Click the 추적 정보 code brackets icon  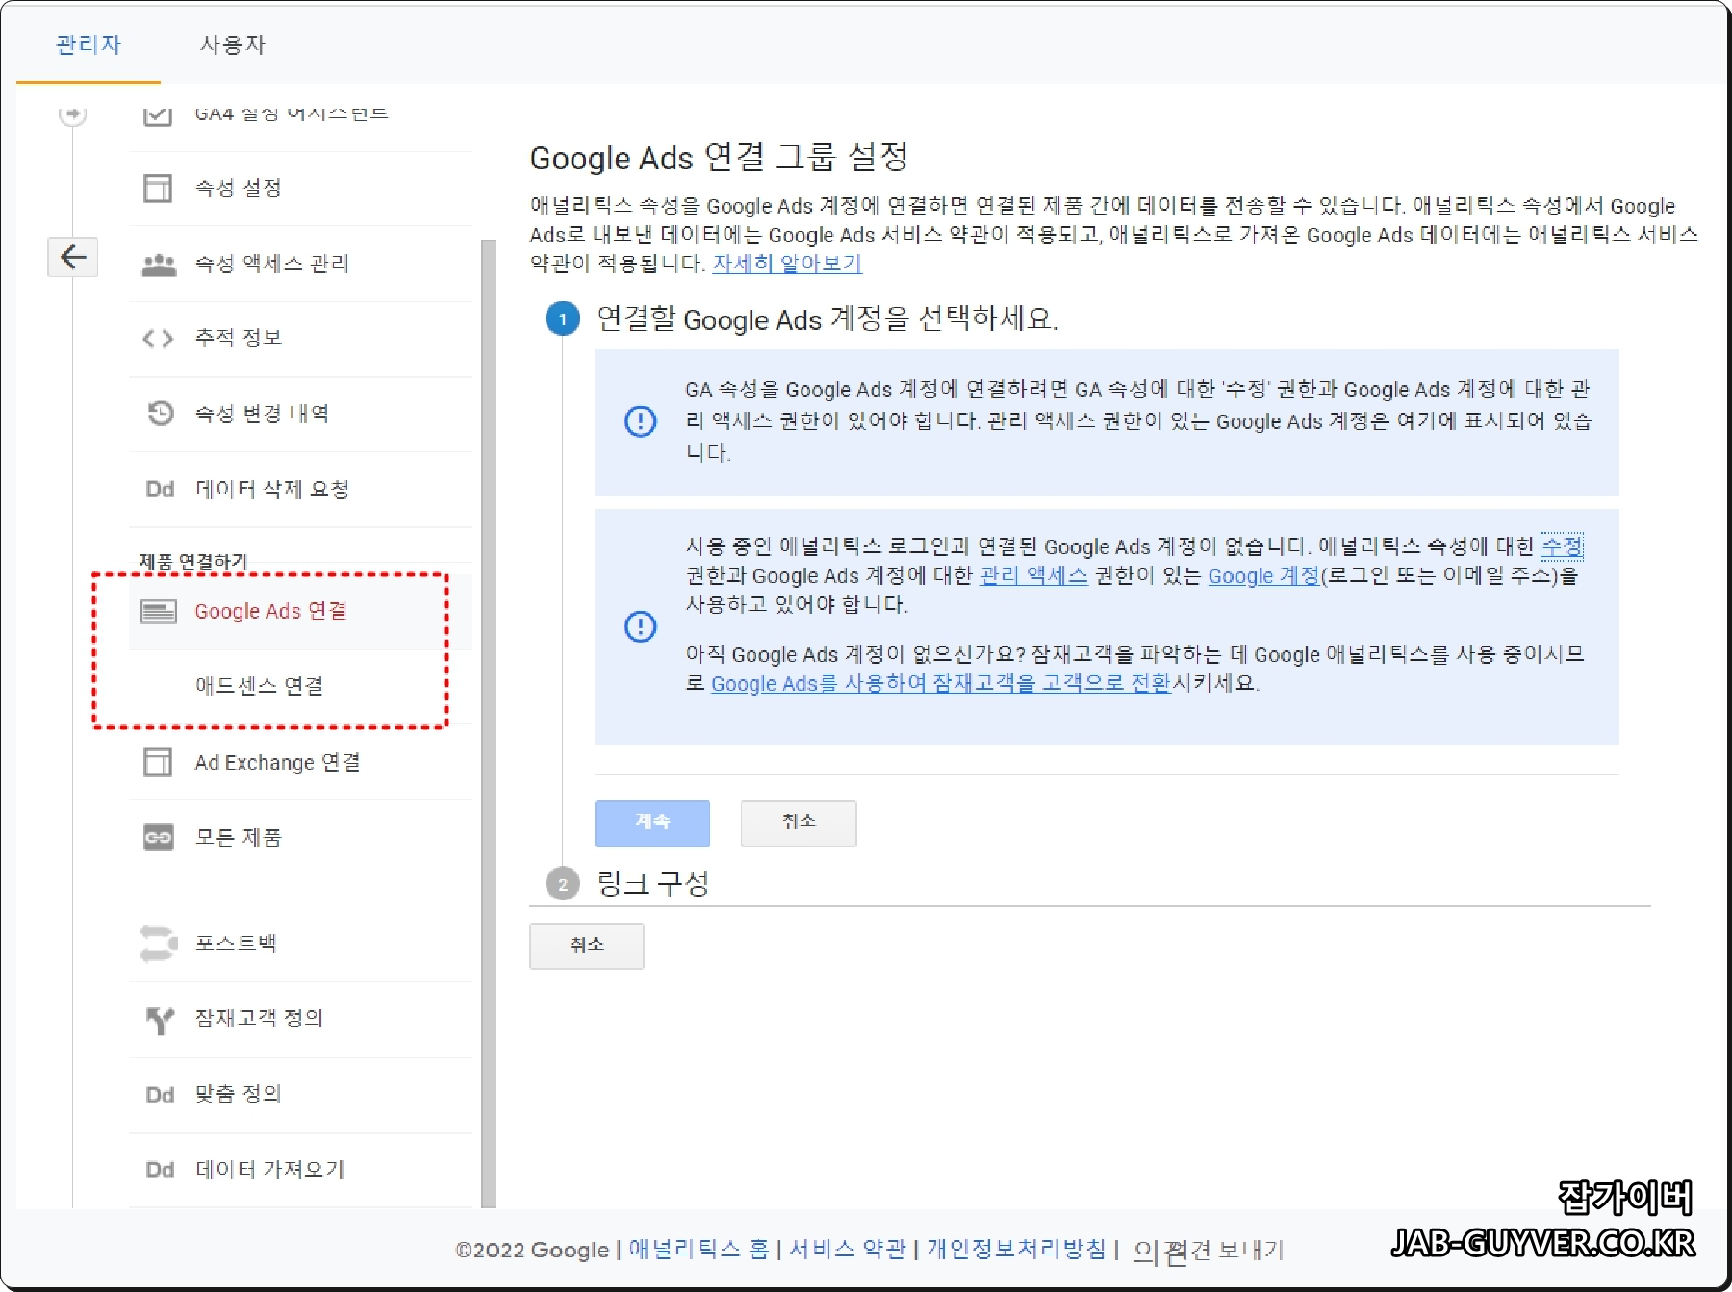coord(158,339)
